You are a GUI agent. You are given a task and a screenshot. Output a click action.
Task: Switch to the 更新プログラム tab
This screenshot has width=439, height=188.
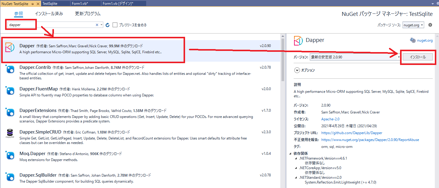click(x=88, y=14)
